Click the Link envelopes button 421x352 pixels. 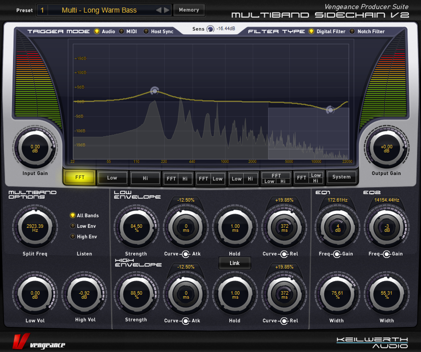[x=235, y=263]
